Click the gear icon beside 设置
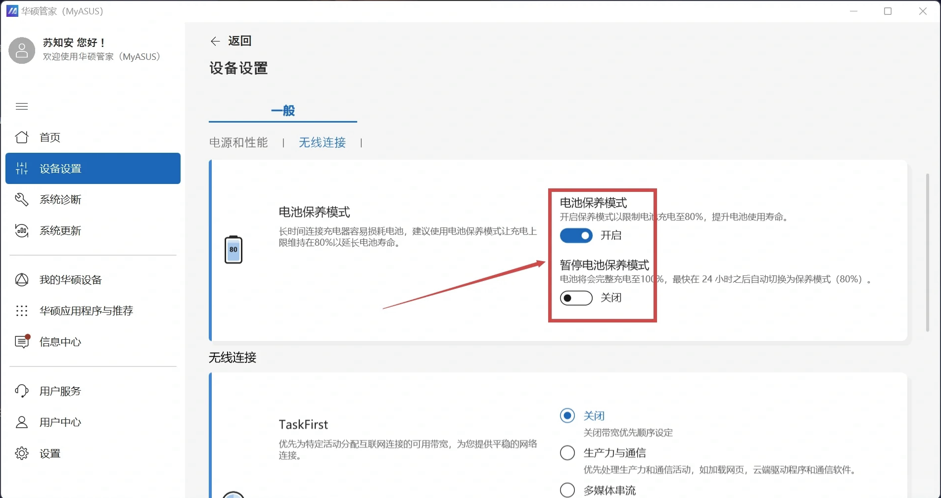The width and height of the screenshot is (941, 498). (x=22, y=453)
